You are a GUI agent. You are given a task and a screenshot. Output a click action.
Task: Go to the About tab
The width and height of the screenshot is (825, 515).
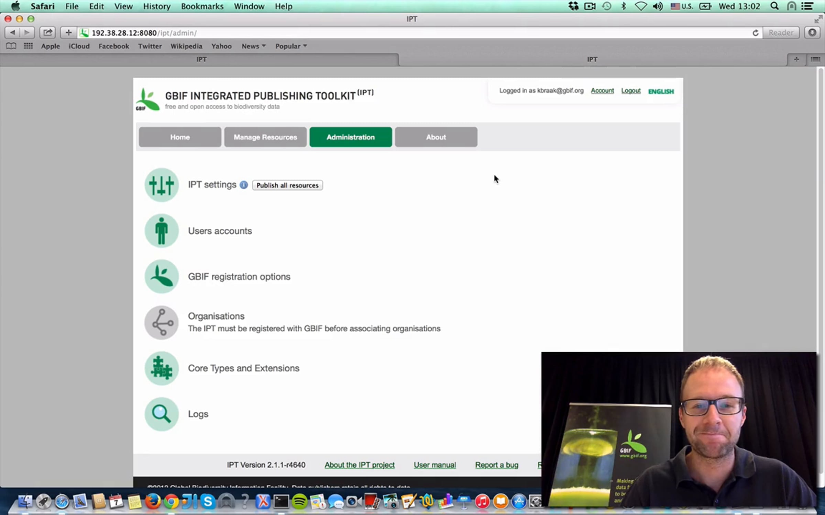coord(436,137)
